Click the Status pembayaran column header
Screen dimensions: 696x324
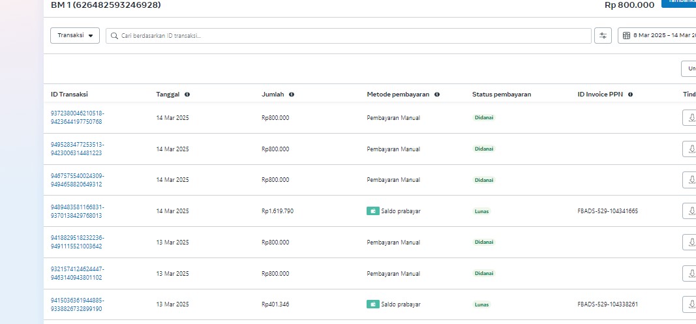[x=502, y=95]
